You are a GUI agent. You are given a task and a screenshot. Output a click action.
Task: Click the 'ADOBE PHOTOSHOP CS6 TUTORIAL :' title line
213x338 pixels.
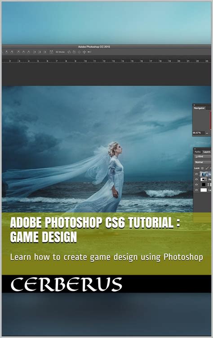tap(95, 223)
